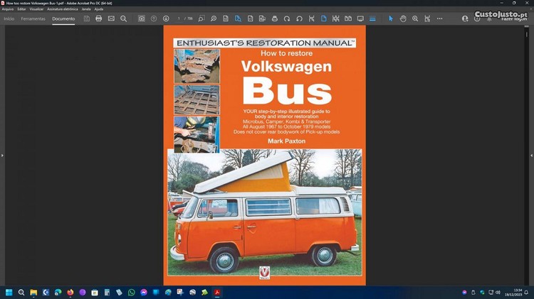The width and height of the screenshot is (534, 299).
Task: Enter full screen mode via monitor icon
Action: coord(360,18)
